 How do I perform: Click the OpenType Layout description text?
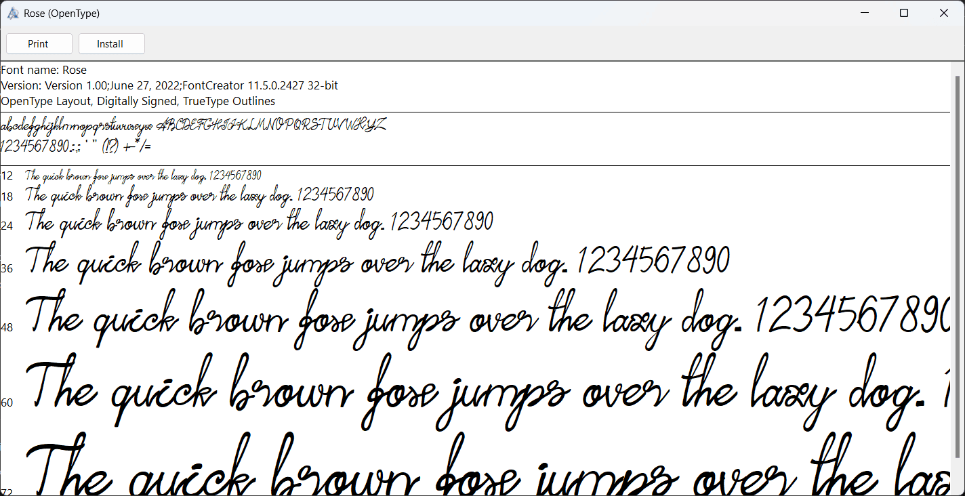(x=138, y=101)
